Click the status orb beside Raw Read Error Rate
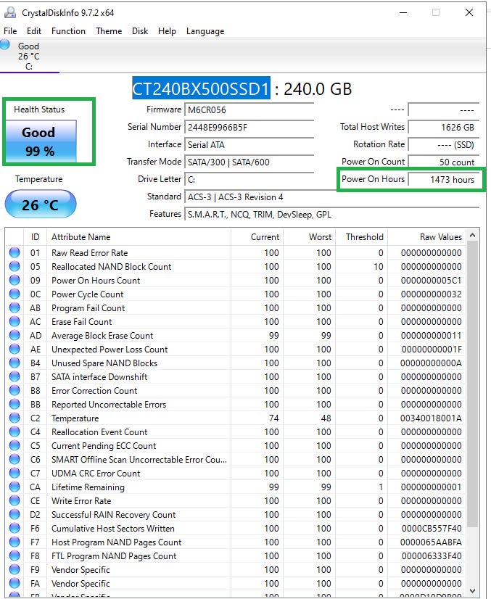Screen dimensions: 491x599 click(x=15, y=253)
